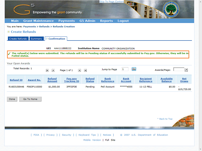Click refund ID R1603158446 cell
Screen dimensions: 202x151
click(x=16, y=87)
